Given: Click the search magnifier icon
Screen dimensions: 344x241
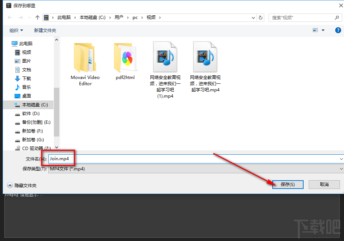Looking at the screenshot, I should pos(337,17).
